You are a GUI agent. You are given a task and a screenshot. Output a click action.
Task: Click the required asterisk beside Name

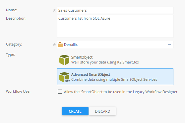[x=54, y=10]
